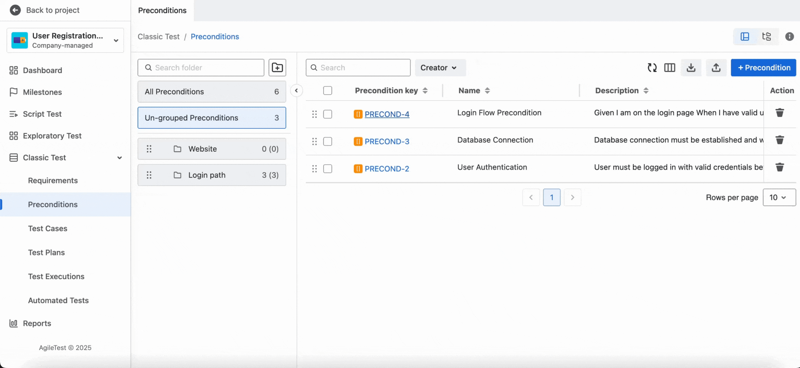Switch to tree view layout icon

[767, 36]
